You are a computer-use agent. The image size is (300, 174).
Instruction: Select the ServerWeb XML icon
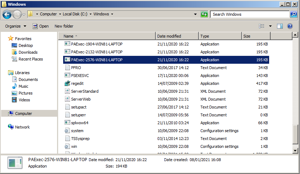[x=67, y=99]
